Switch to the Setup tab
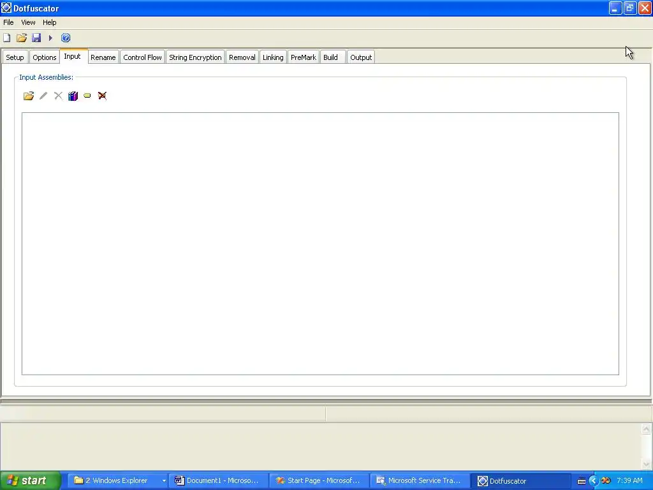 (x=15, y=57)
